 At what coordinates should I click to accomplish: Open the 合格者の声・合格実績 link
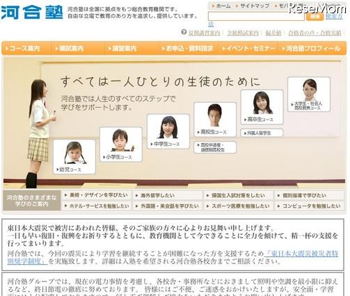[x=315, y=33]
